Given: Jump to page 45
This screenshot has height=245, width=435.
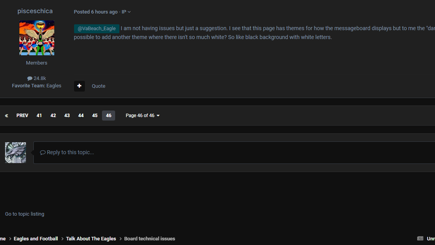Looking at the screenshot, I should click(95, 116).
